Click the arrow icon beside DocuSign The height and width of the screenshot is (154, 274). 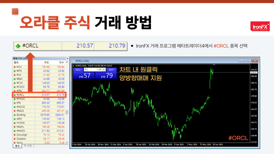click(x=15, y=135)
